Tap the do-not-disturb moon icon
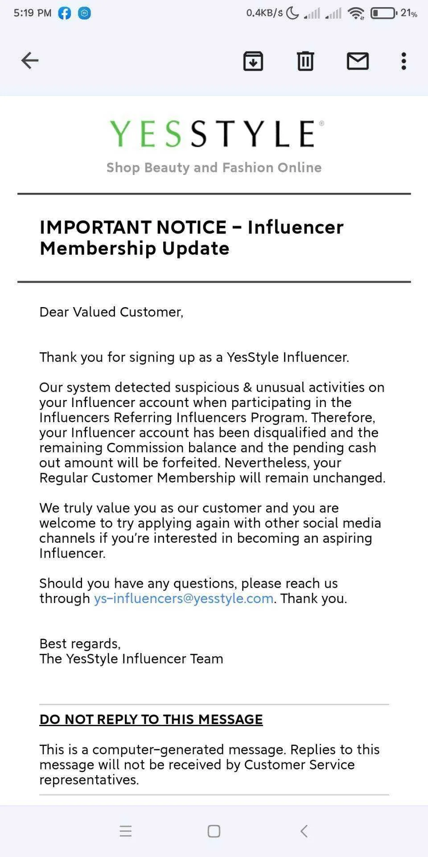 (292, 13)
